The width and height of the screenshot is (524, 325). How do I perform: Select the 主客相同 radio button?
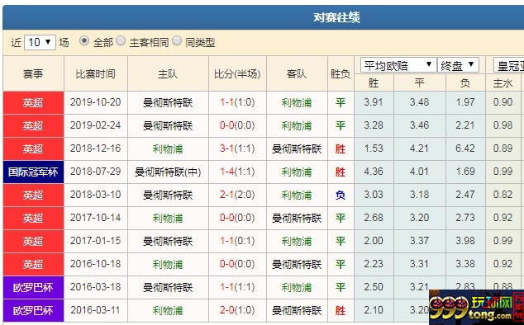click(x=121, y=41)
